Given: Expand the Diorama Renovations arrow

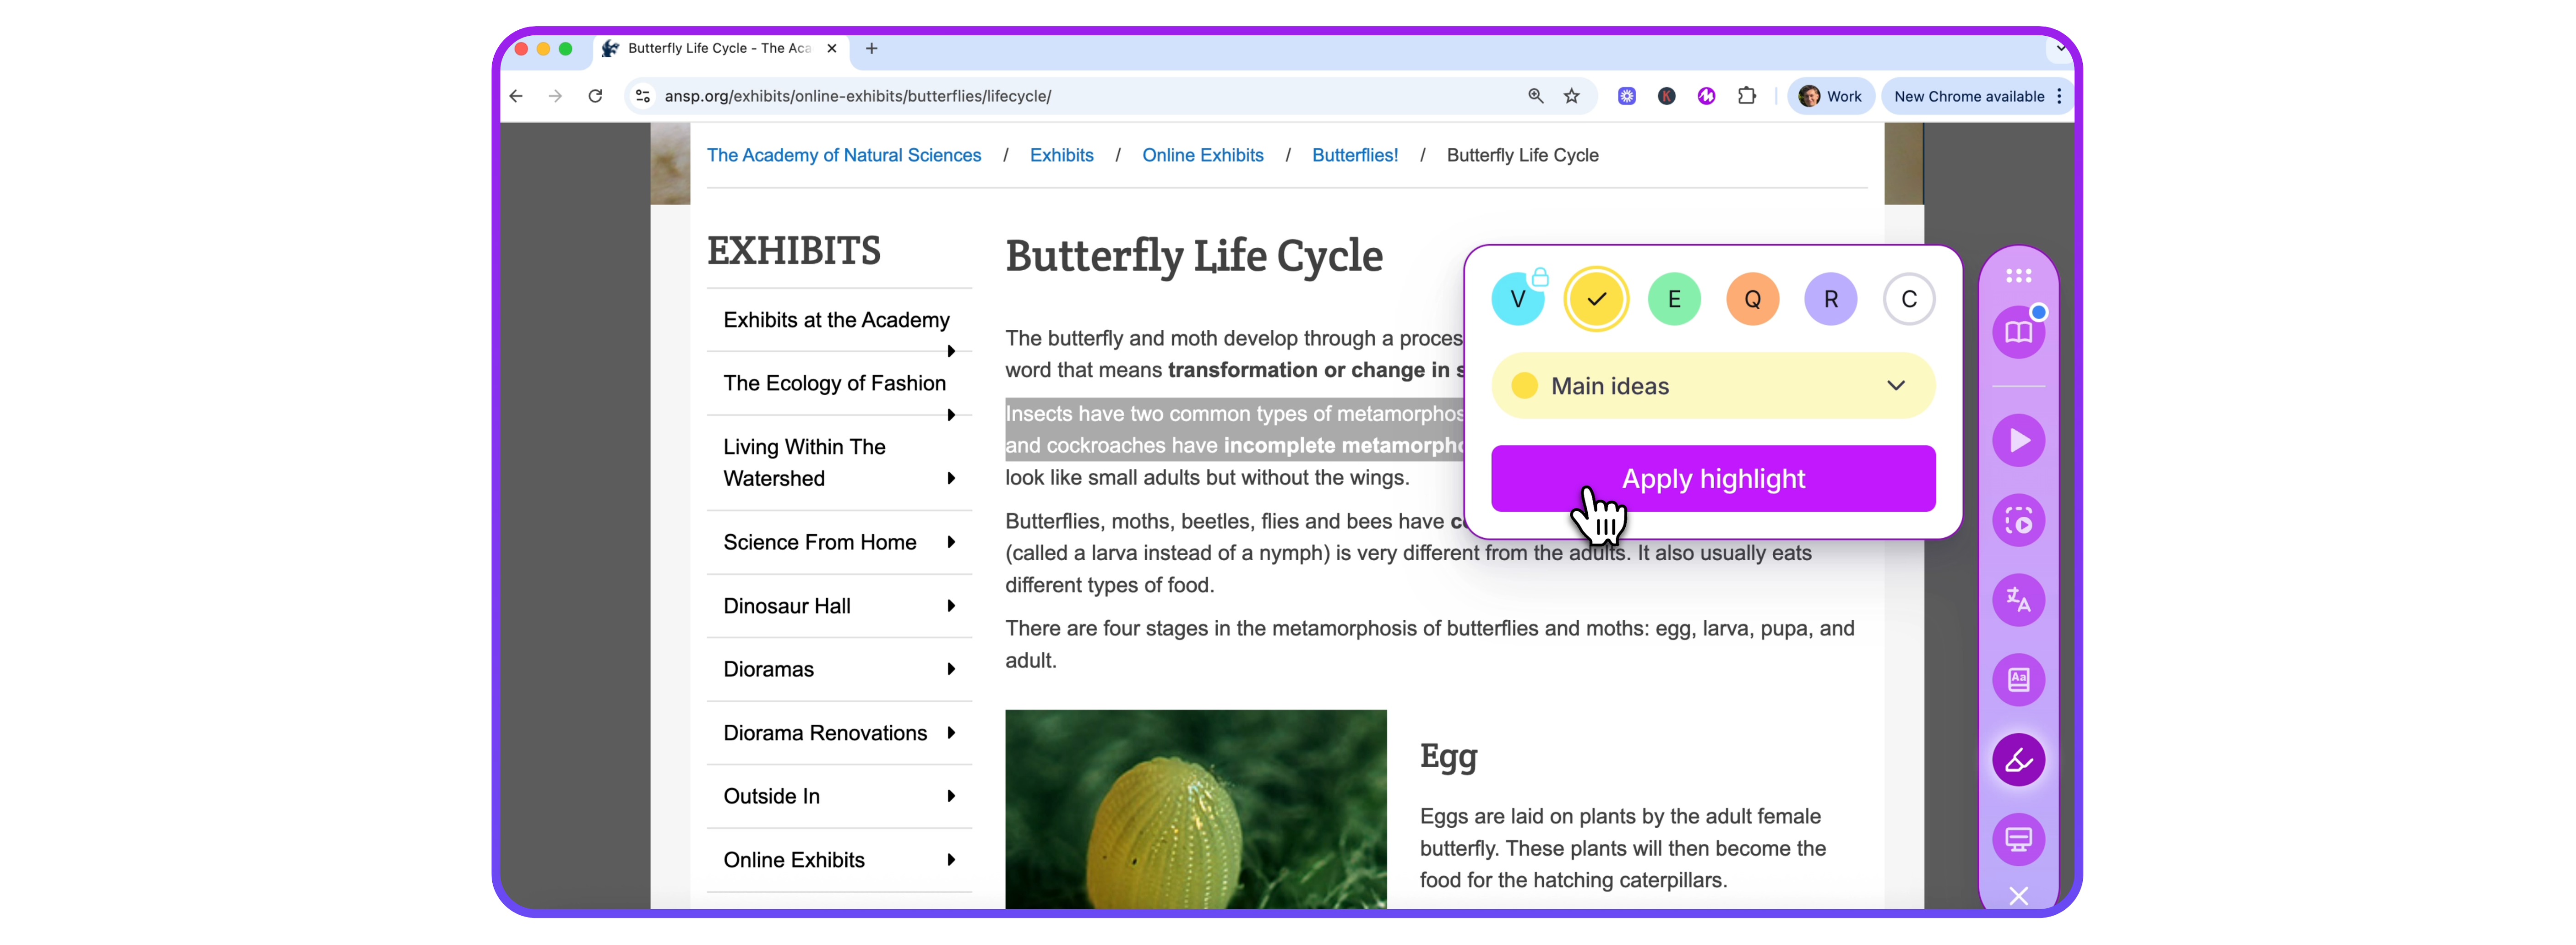Looking at the screenshot, I should click(951, 733).
